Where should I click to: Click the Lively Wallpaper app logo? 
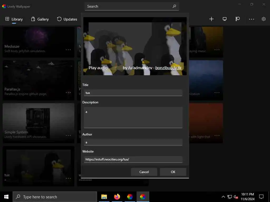click(x=4, y=6)
